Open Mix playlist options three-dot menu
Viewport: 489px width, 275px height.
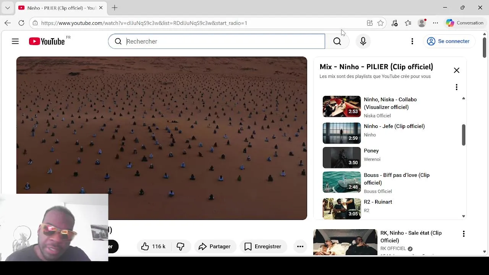(x=457, y=87)
